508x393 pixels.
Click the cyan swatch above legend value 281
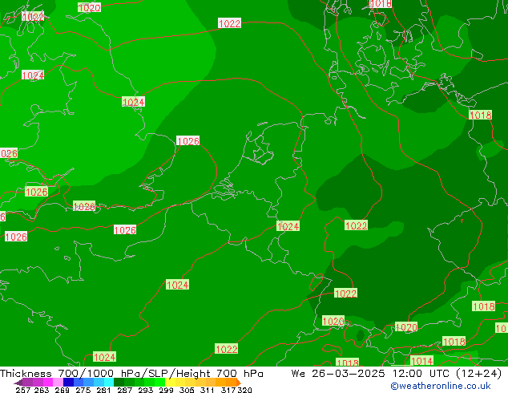(109, 383)
